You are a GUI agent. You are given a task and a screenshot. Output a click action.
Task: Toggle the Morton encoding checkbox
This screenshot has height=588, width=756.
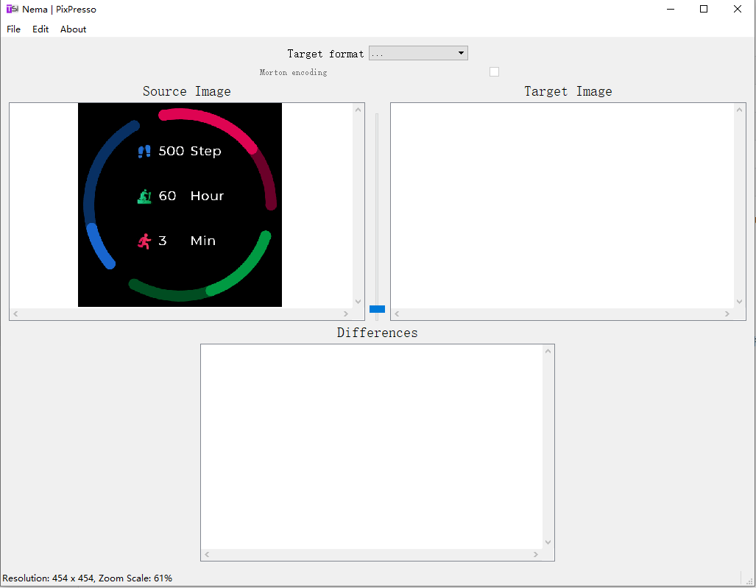(x=494, y=72)
